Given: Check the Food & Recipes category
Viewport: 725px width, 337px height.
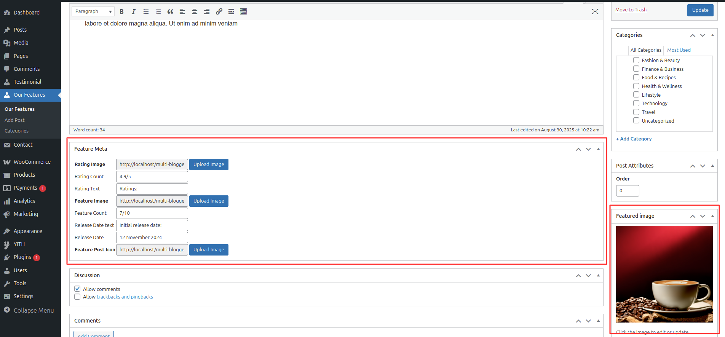Looking at the screenshot, I should tap(636, 77).
